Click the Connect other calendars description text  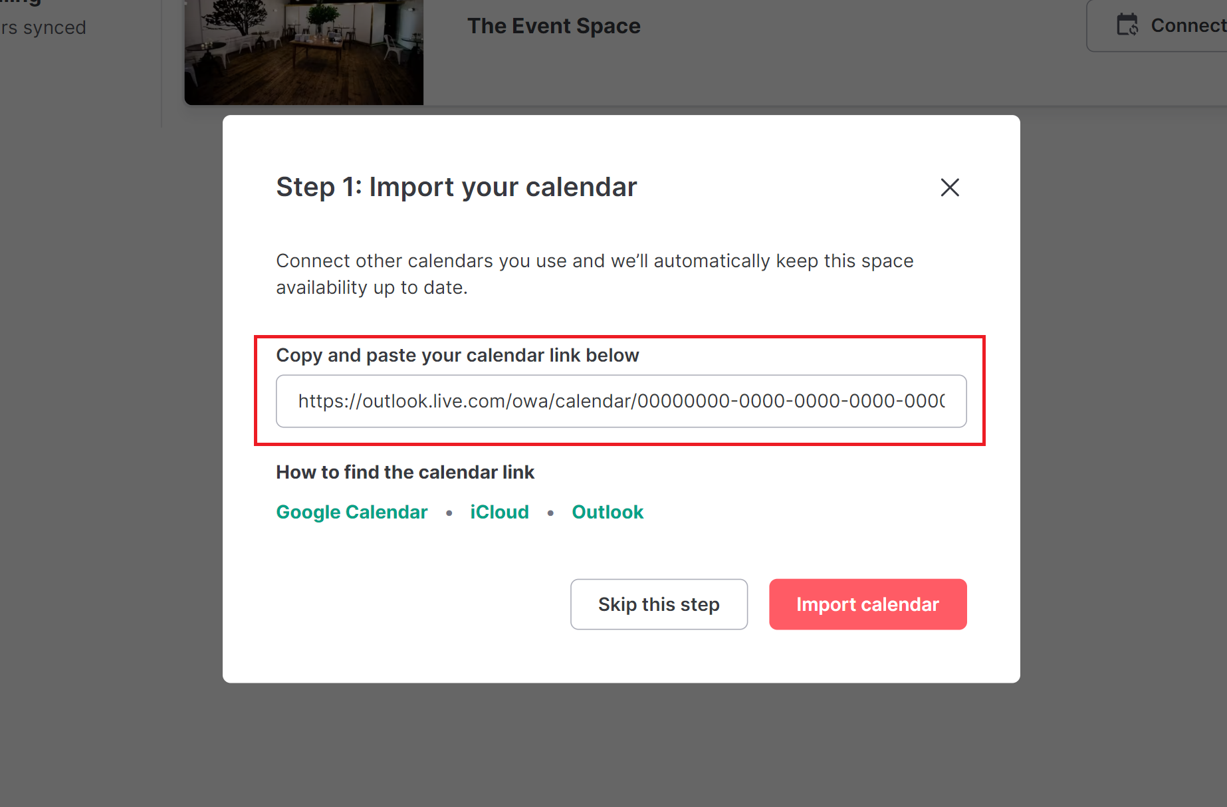[x=595, y=274]
